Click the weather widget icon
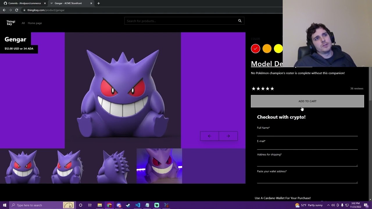Screen dimensions: 372x209 pyautogui.click(x=297, y=205)
